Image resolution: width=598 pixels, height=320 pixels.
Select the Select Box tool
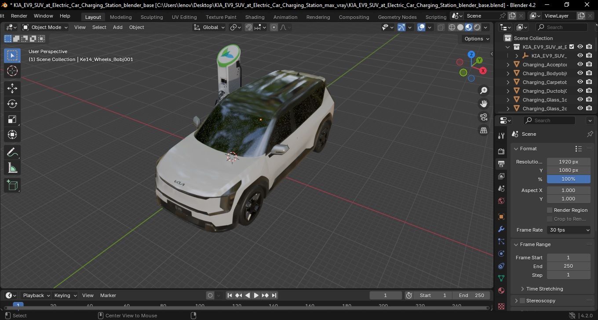(x=12, y=55)
